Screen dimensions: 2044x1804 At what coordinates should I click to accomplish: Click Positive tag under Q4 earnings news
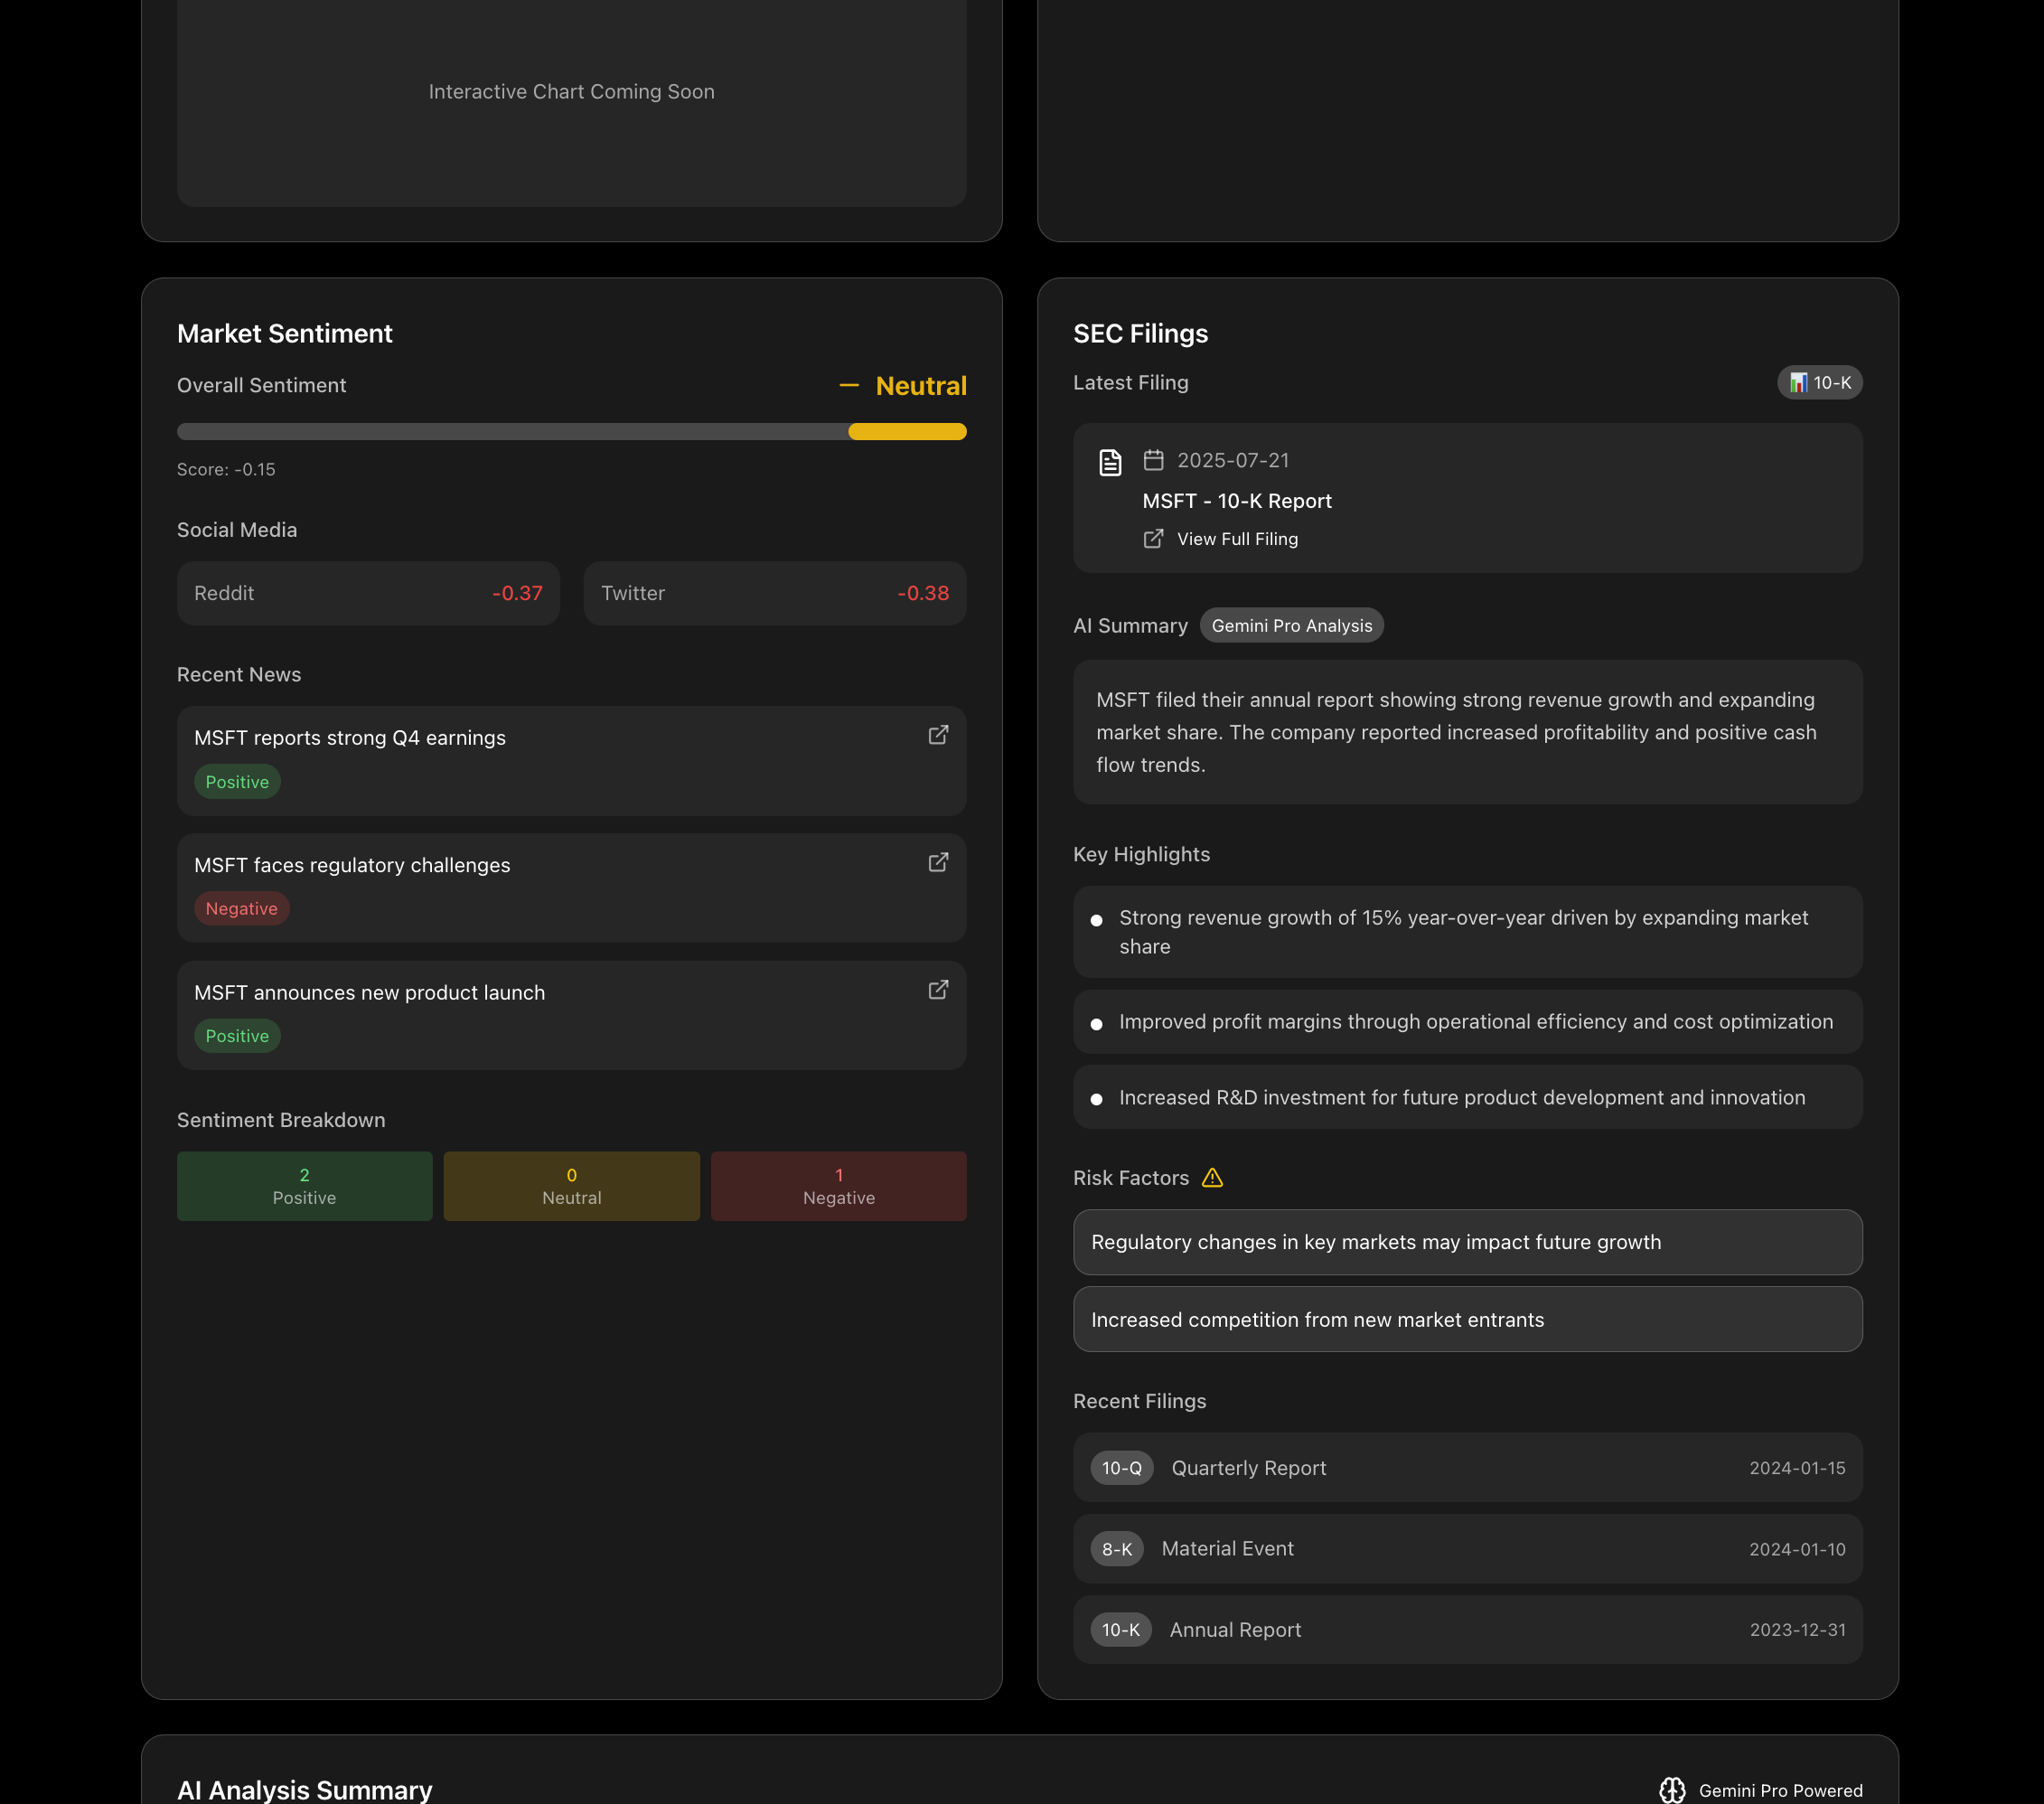(237, 782)
